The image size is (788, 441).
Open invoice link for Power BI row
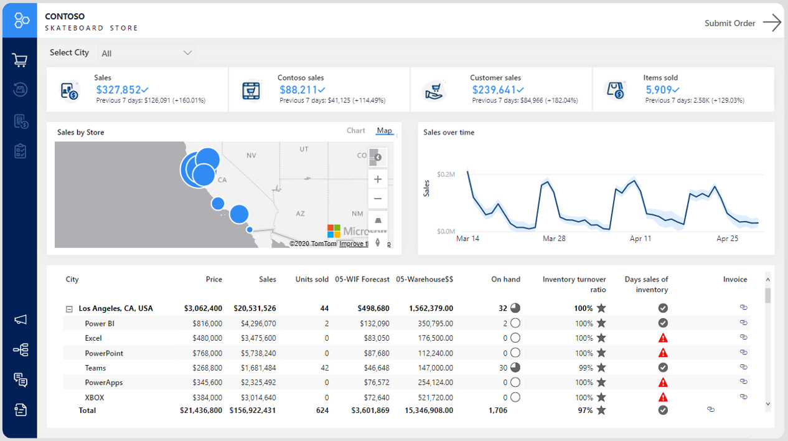743,323
